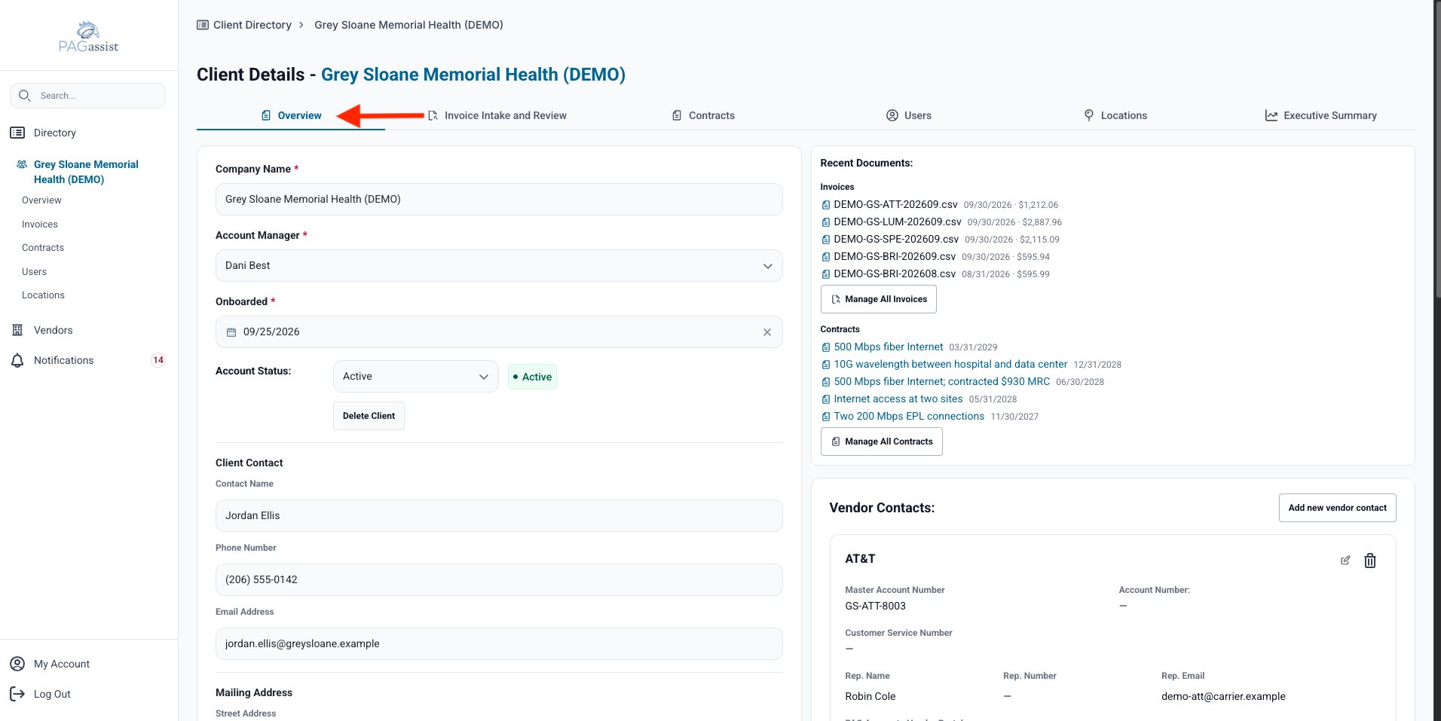Click Manage All Invoices button

[879, 299]
